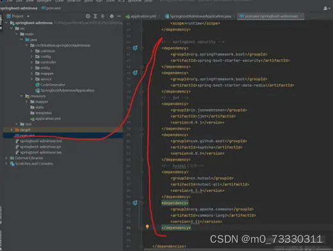Screen dimensions: 333x251
Task: Collapse the resources folder
Action: pos(22,96)
